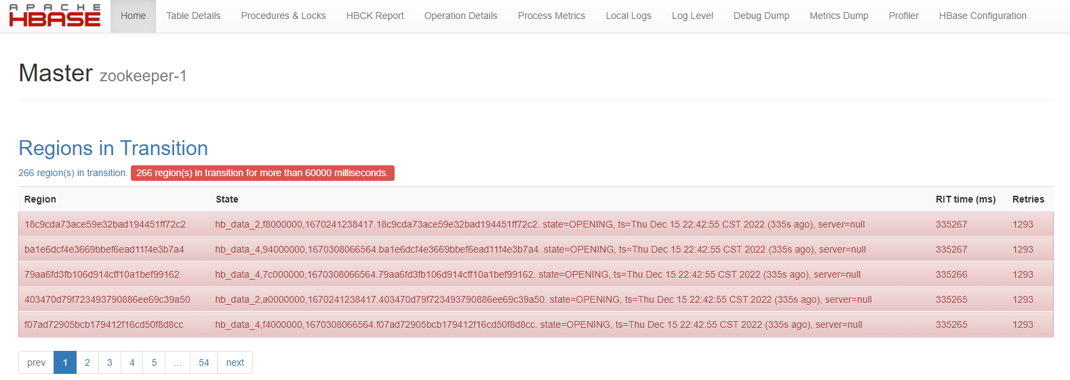Open Debug Dump page
The height and width of the screenshot is (380, 1070).
point(761,16)
